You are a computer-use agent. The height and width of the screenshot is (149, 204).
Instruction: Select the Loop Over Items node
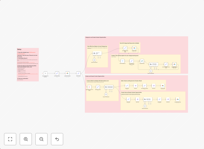(142, 61)
